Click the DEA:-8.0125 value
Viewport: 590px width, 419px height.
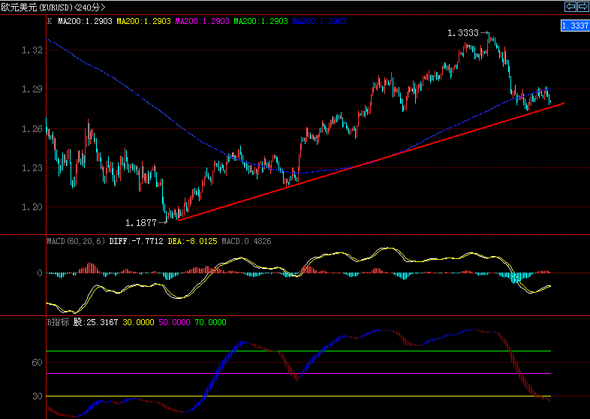[192, 241]
